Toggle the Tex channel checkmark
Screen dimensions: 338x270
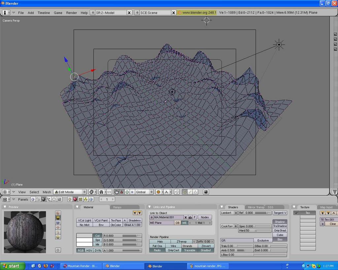(x=296, y=213)
